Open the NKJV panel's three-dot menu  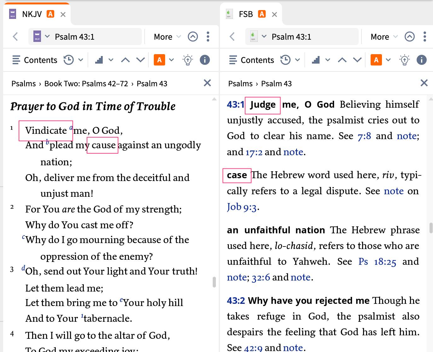208,37
